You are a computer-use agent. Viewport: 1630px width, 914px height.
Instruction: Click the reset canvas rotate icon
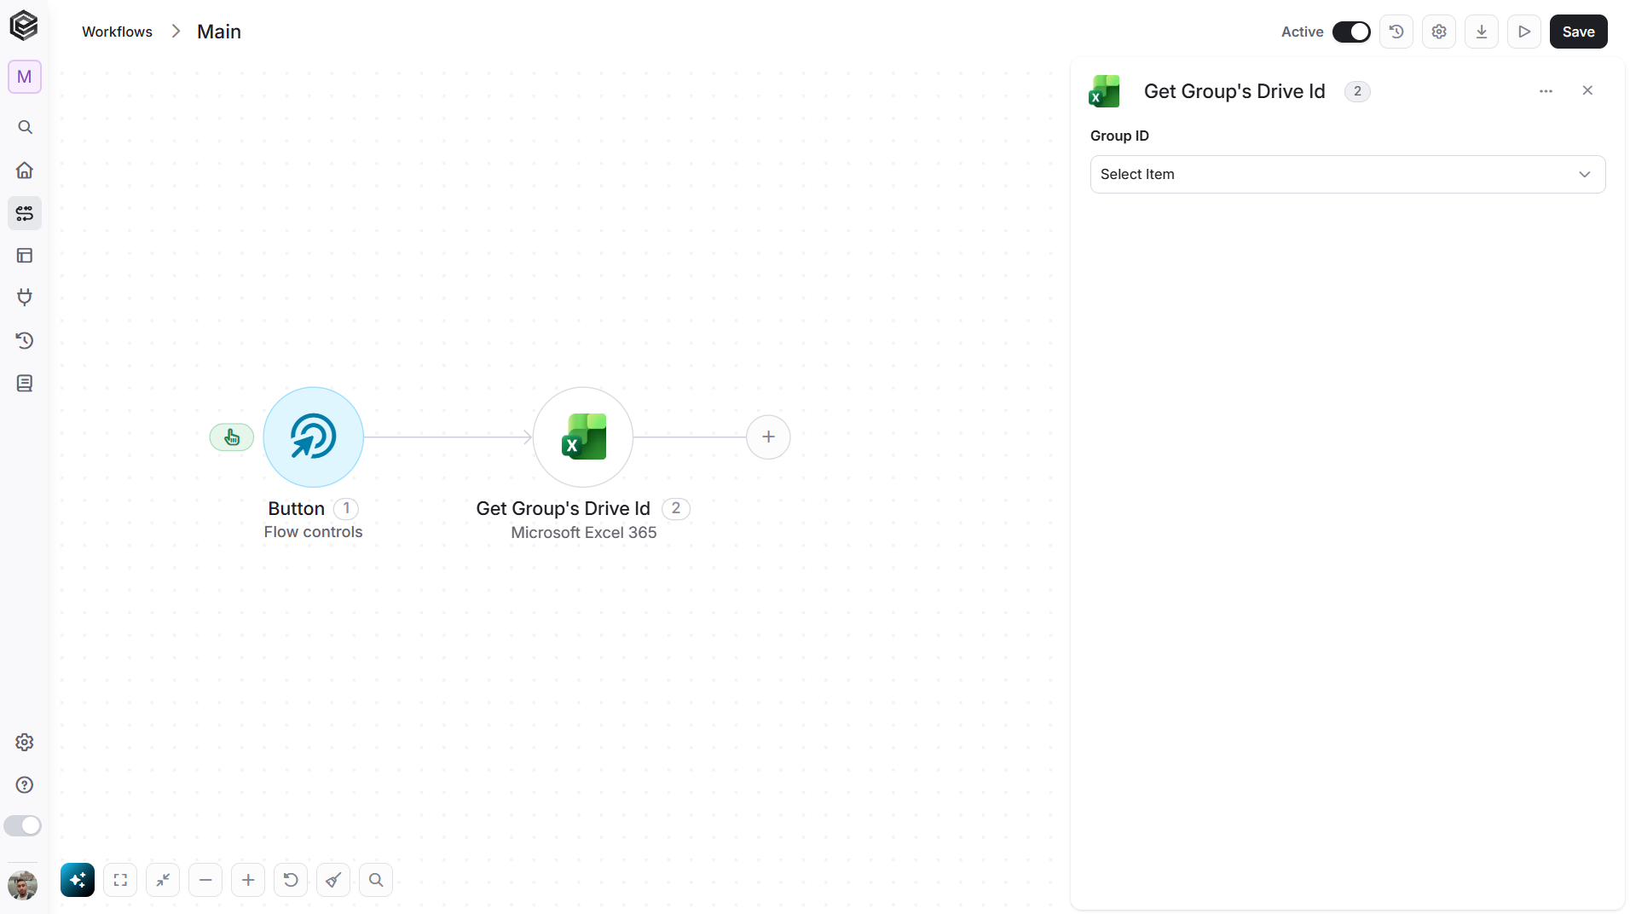coord(291,880)
